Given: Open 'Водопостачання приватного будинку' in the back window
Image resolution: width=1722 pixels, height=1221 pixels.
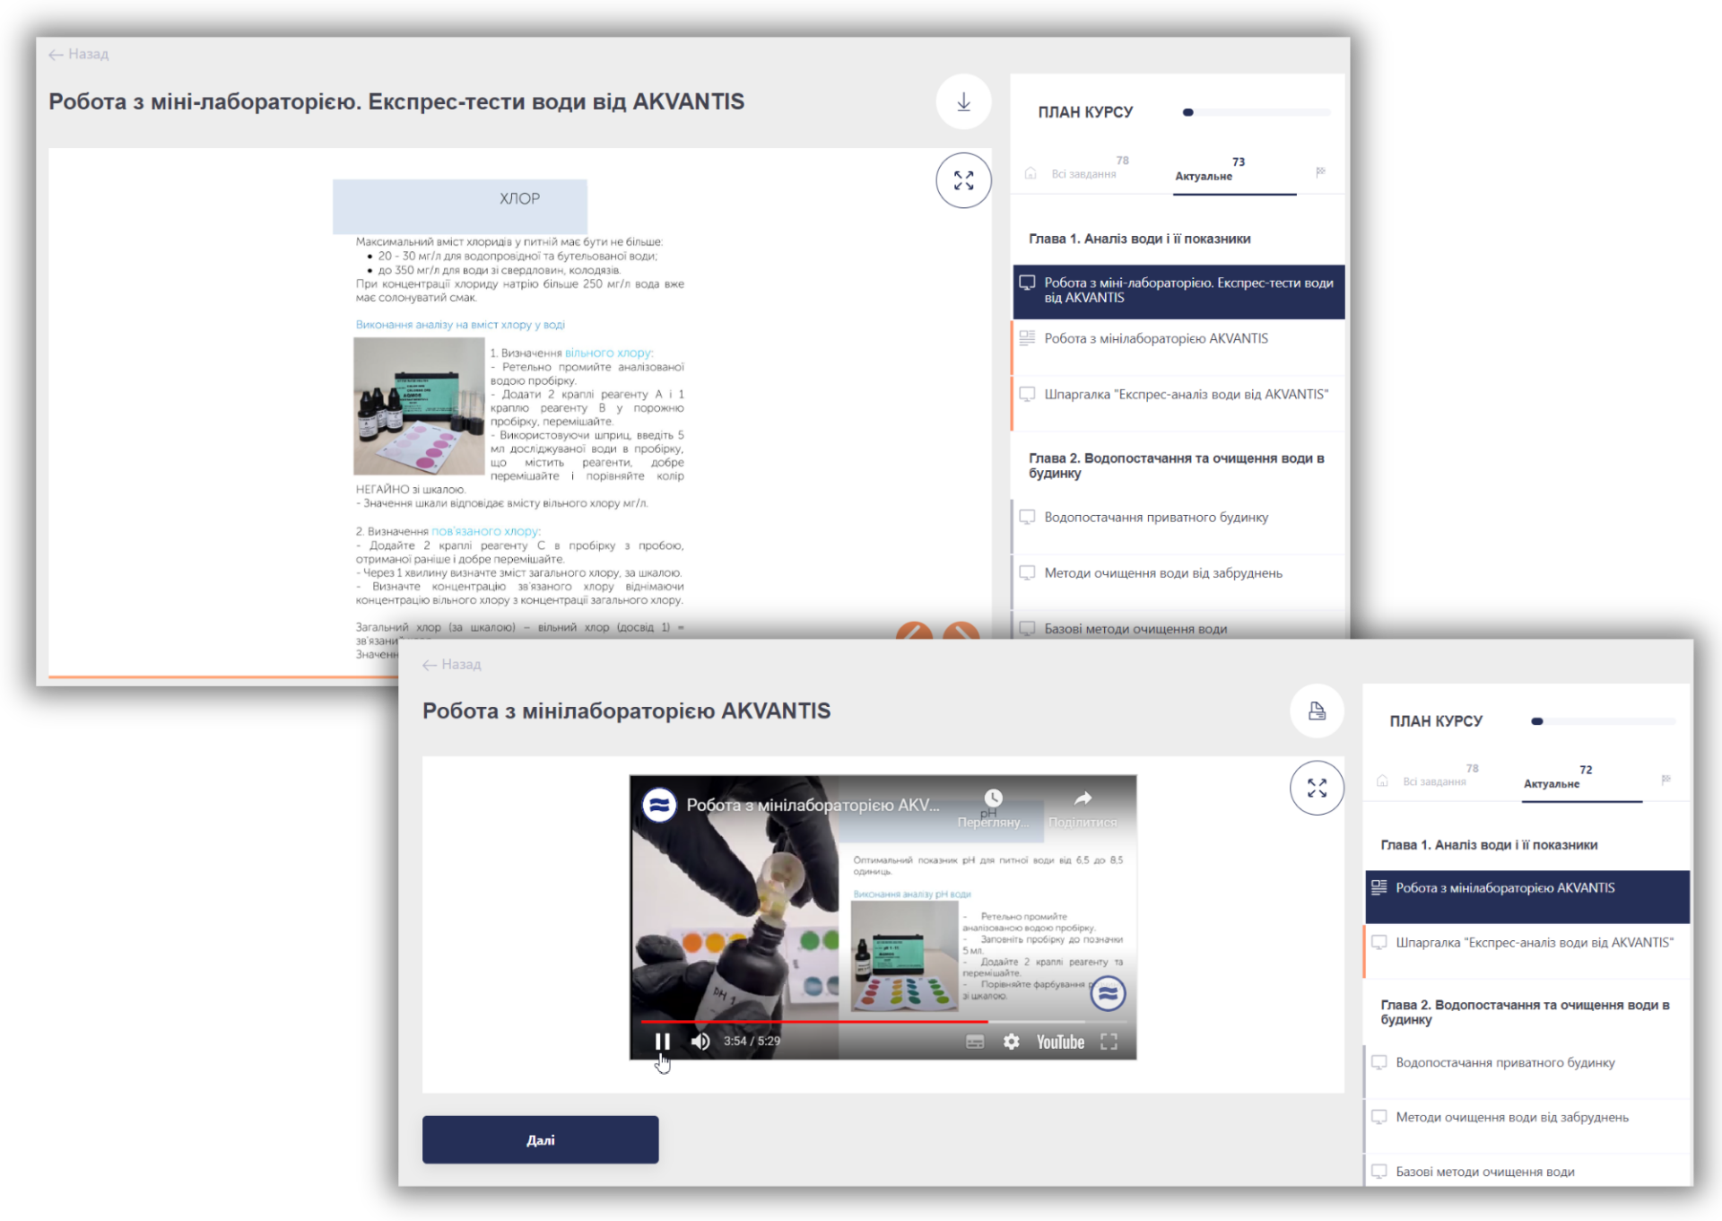Looking at the screenshot, I should [1178, 527].
